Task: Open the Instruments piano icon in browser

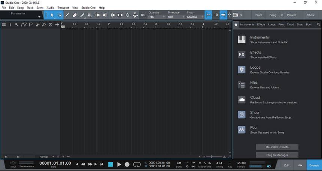Action: (241, 39)
